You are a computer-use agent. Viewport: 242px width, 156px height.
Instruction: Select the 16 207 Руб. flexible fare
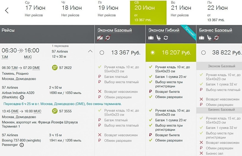pos(153,53)
